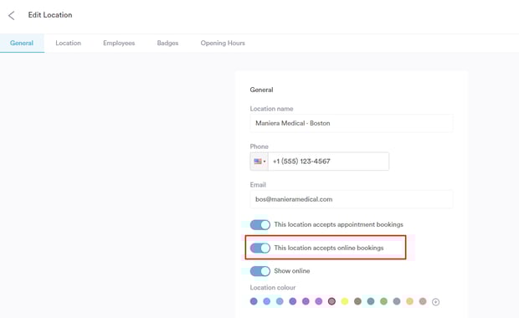The width and height of the screenshot is (519, 318).
Task: Select the first blue-purple colour swatch
Action: 254,301
